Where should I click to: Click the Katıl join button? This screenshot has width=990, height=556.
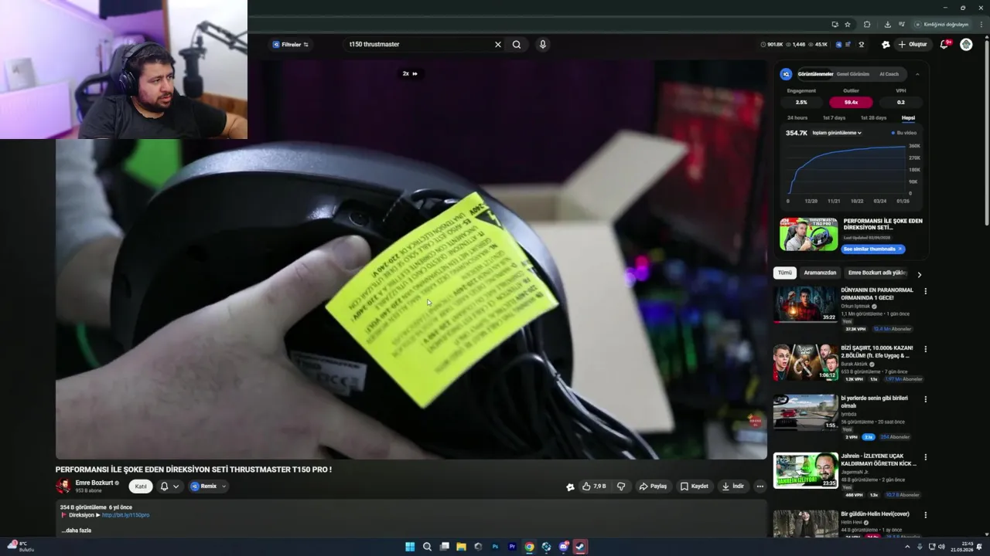point(141,486)
